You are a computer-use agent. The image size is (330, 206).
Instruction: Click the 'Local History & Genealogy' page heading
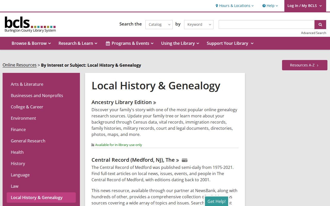click(x=156, y=86)
